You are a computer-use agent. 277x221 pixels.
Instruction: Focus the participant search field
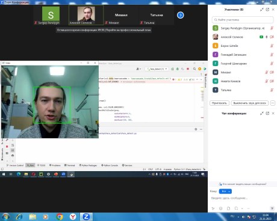243,20
